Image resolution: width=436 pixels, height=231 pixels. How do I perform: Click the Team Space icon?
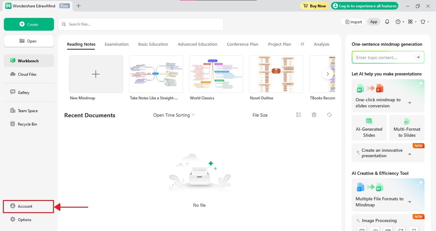[x=13, y=111]
